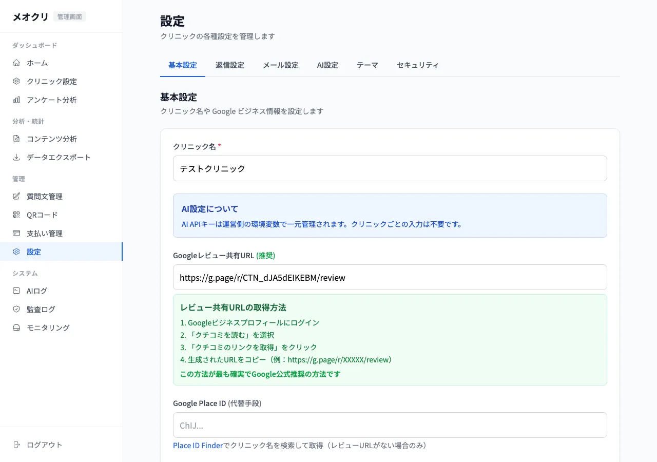This screenshot has width=657, height=462.
Task: View 監査ログ page
Action: [61, 309]
